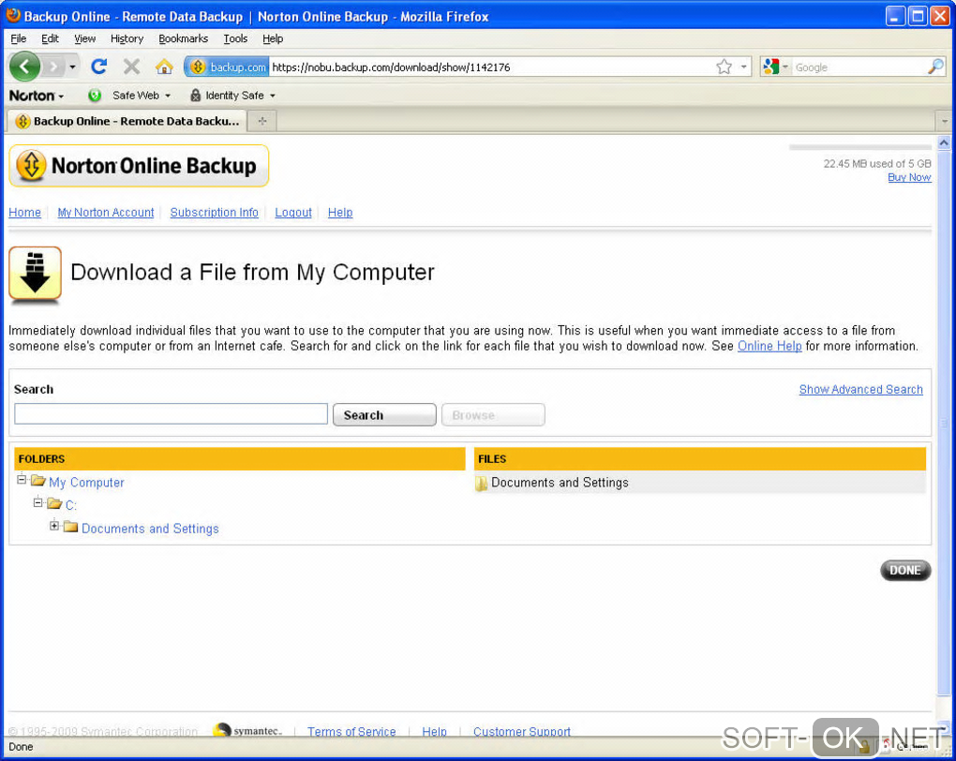Screen dimensions: 956x761
Task: Click the Norton Online Backup logo
Action: (x=139, y=165)
